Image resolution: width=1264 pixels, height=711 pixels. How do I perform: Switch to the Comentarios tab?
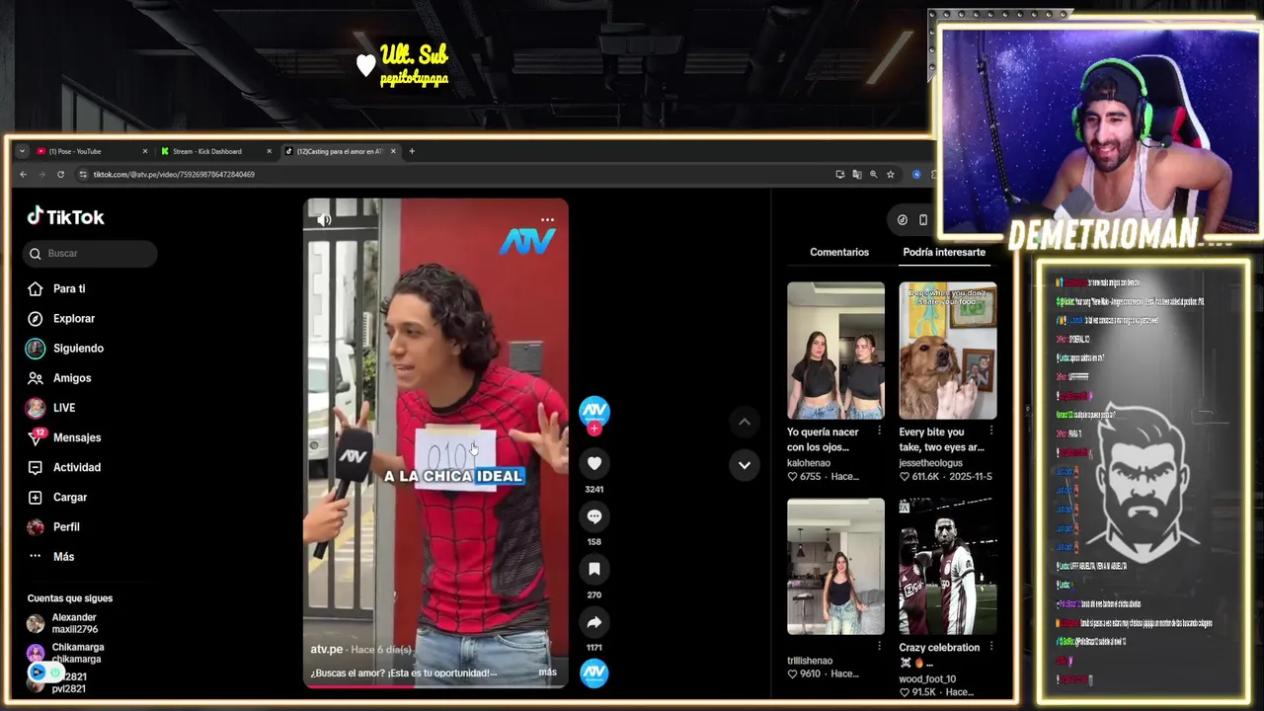(x=839, y=252)
